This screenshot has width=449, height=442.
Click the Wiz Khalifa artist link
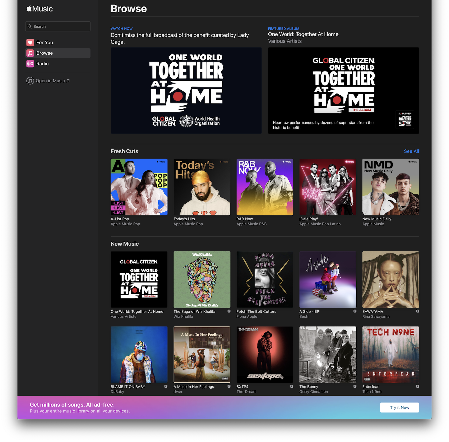coord(183,317)
